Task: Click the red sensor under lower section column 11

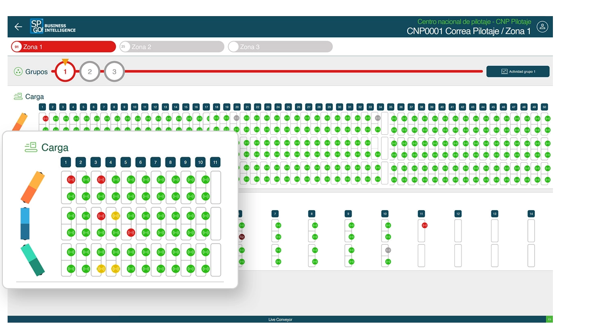Action: tap(425, 225)
